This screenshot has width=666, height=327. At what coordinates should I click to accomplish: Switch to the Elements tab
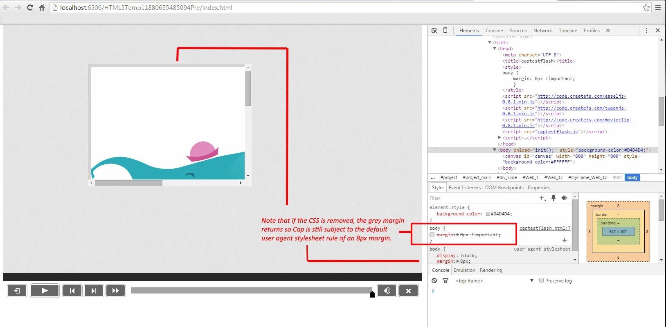[469, 31]
